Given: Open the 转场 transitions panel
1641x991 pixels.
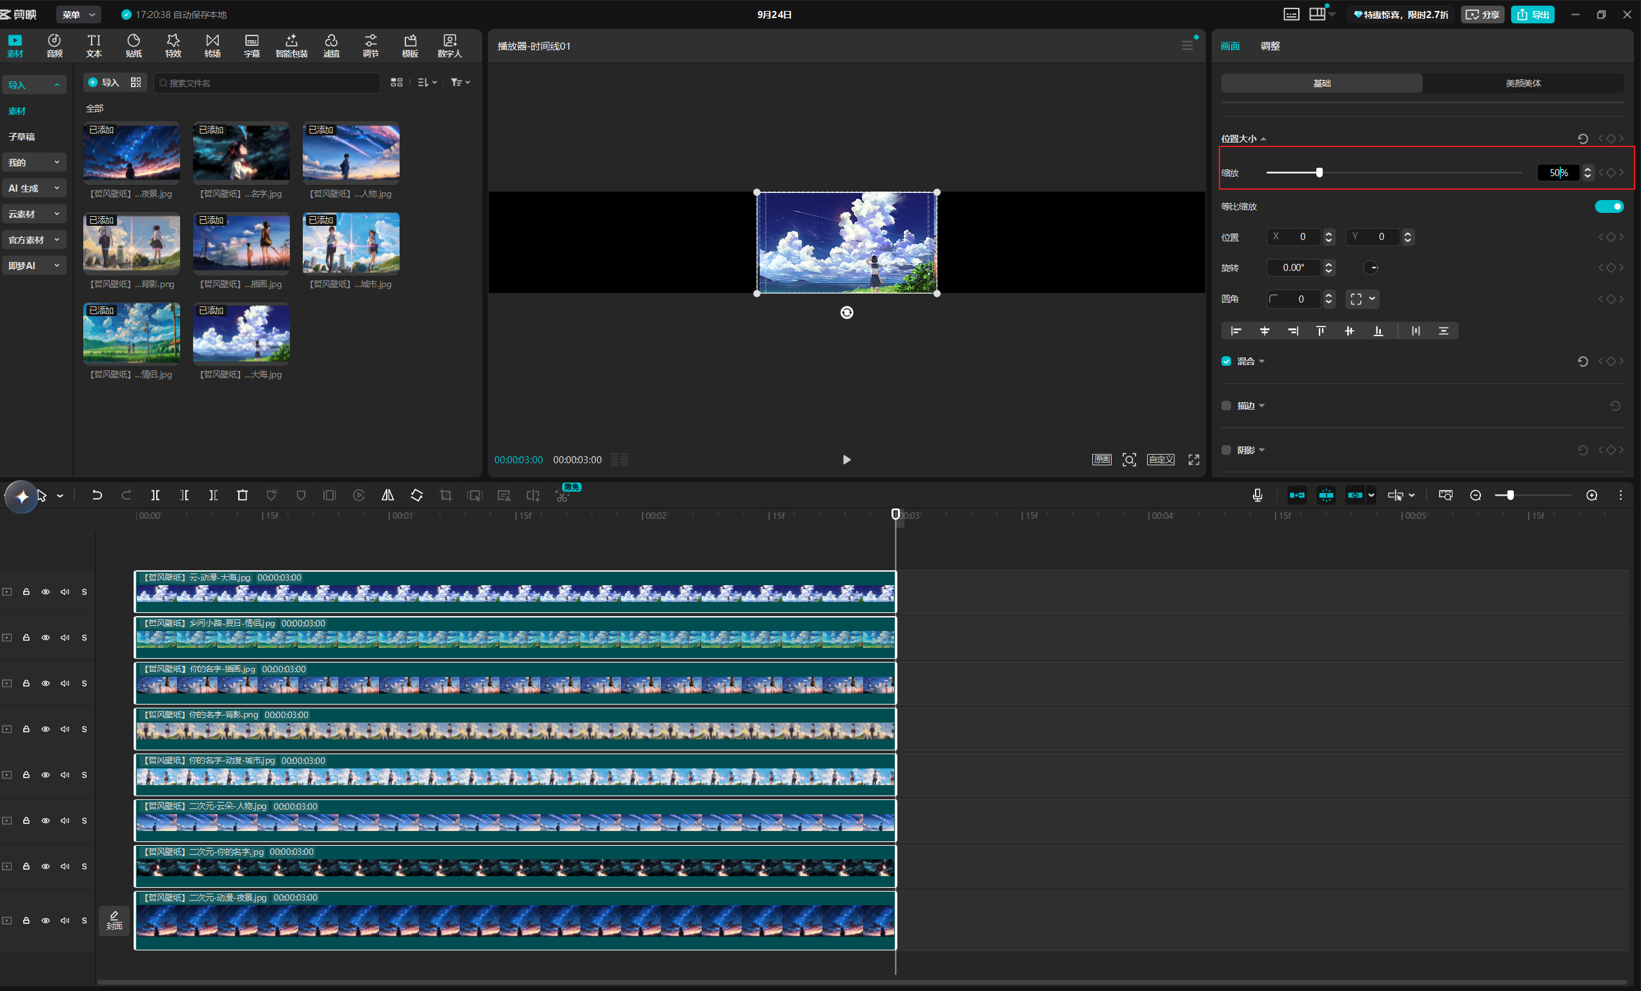Looking at the screenshot, I should pos(212,46).
